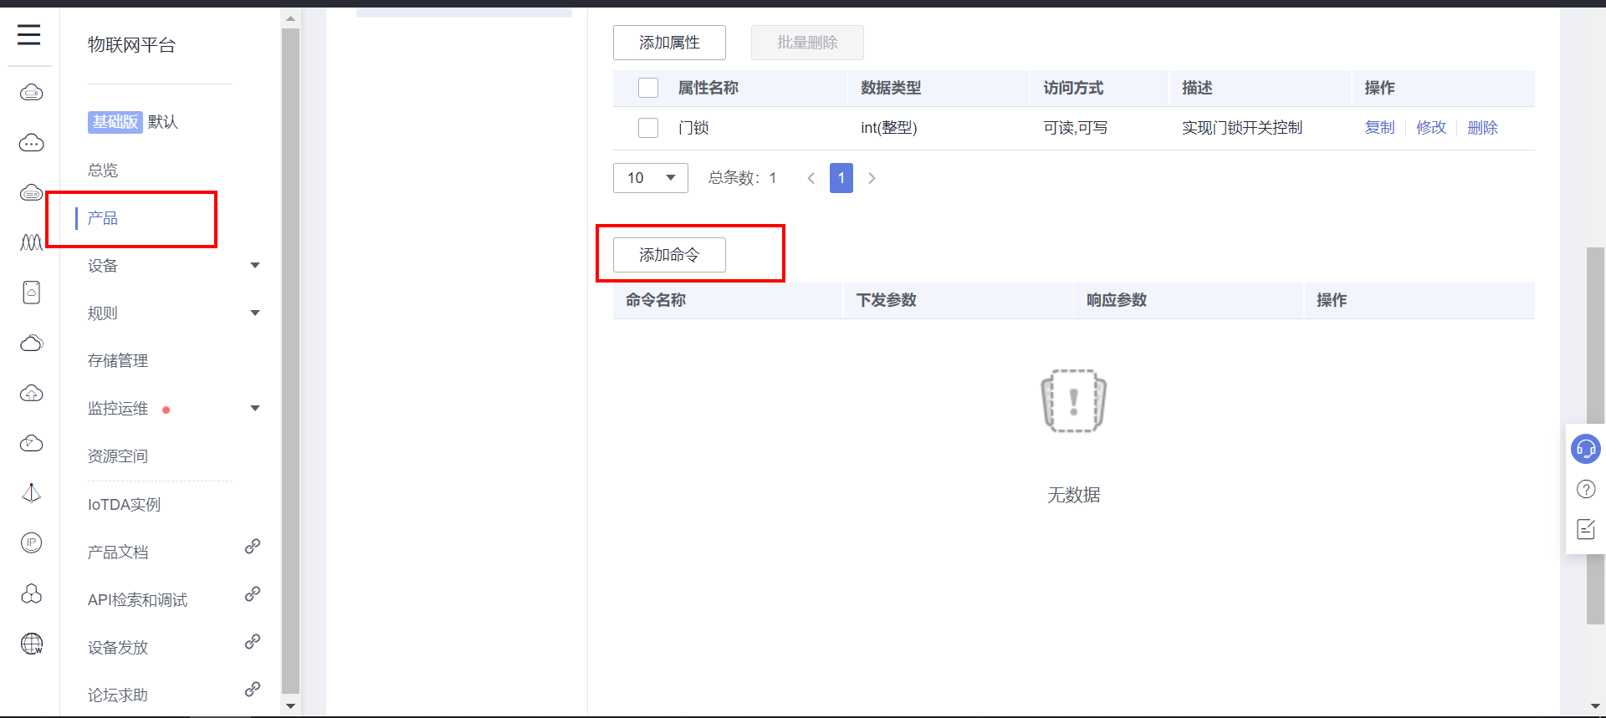Open the IoTDA实例 menu item
The image size is (1606, 718).
coord(125,505)
